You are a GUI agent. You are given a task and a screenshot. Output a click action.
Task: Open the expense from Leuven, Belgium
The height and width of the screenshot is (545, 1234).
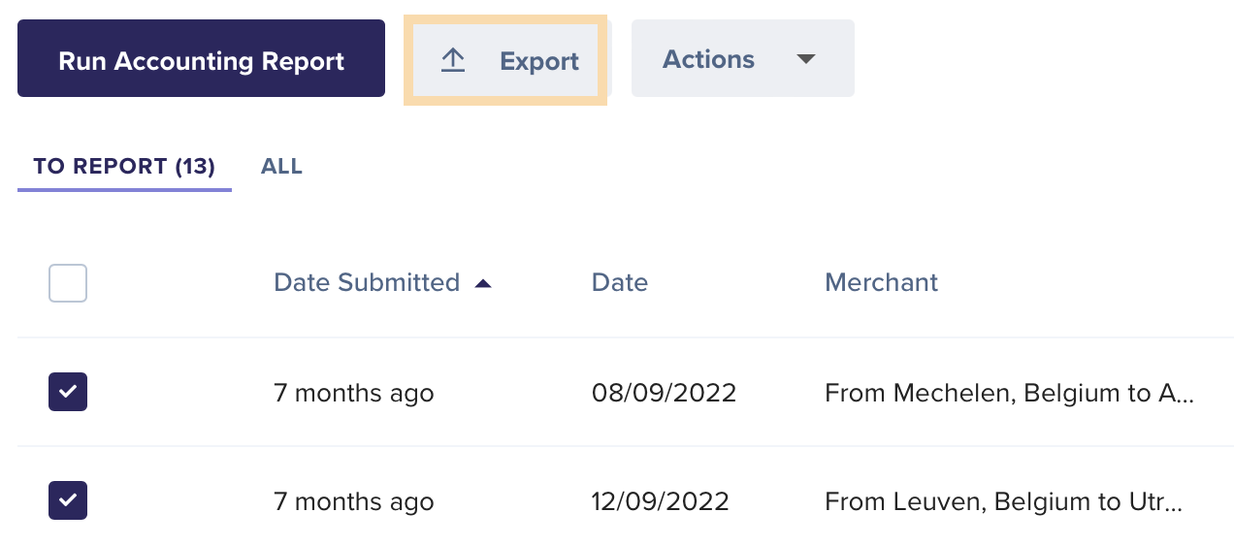tap(1003, 501)
